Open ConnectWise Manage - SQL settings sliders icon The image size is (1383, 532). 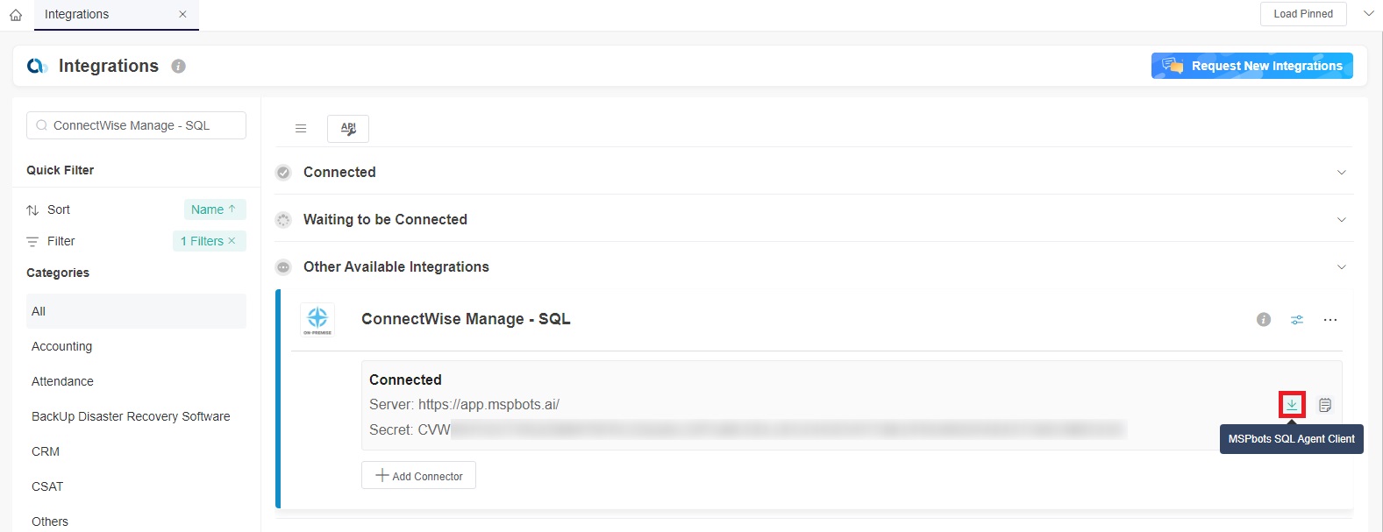click(1297, 319)
